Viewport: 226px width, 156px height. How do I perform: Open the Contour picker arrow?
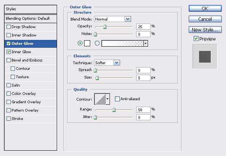pyautogui.click(x=108, y=99)
